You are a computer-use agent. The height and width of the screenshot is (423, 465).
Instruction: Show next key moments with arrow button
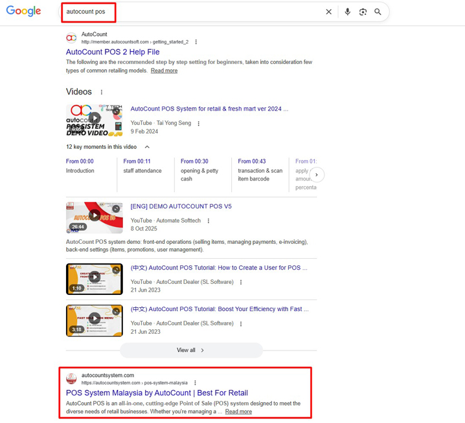click(x=317, y=175)
